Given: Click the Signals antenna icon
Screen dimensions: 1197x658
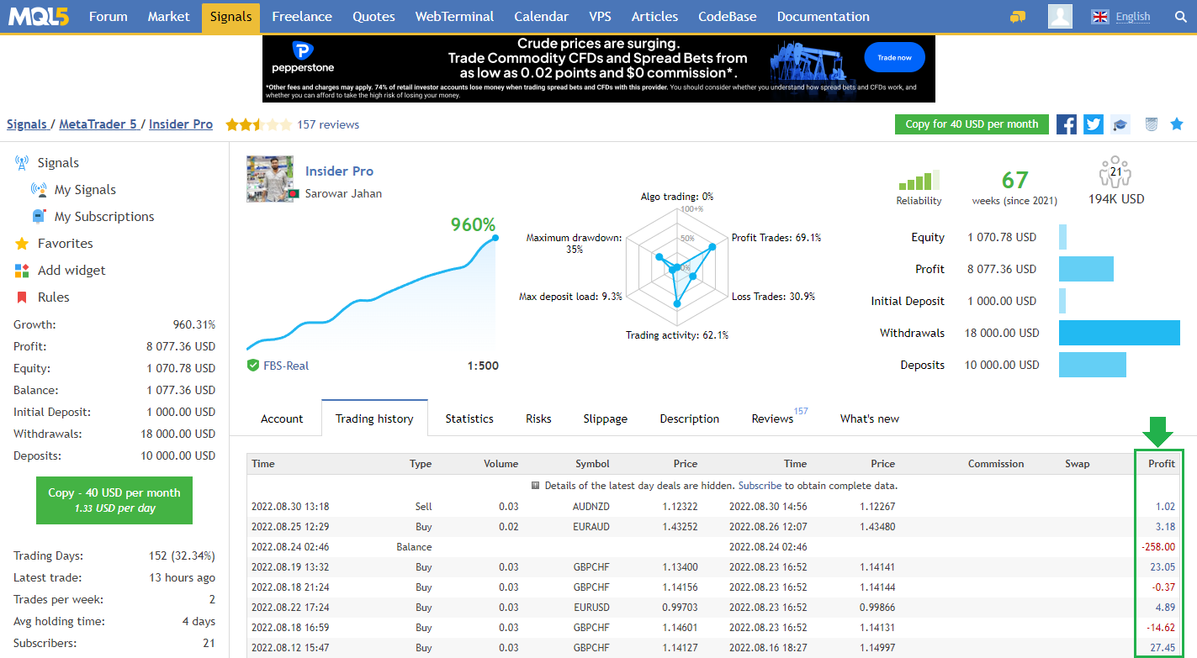Looking at the screenshot, I should [22, 163].
